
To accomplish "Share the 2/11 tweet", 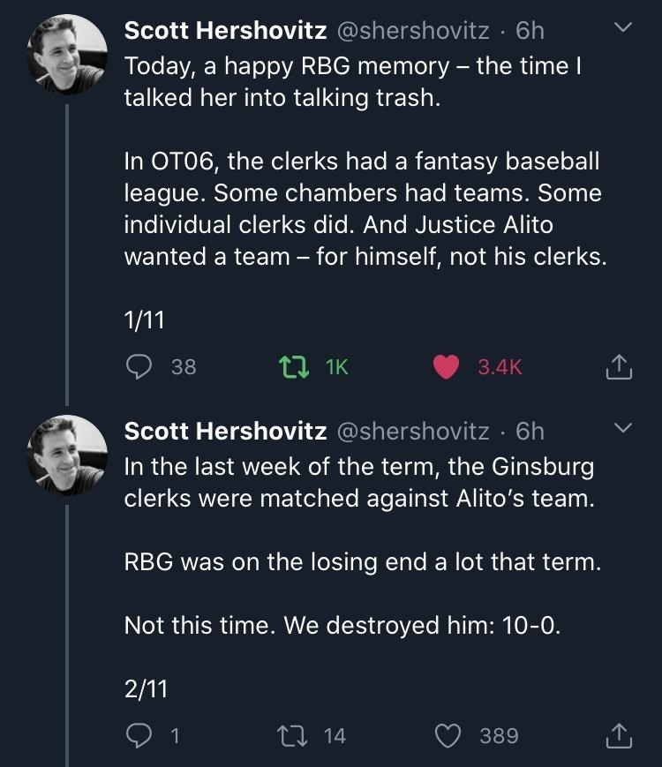I will 620,734.
